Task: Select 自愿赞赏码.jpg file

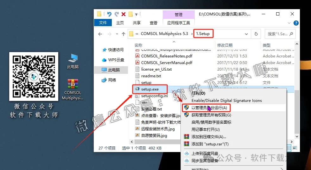Action: pyautogui.click(x=154, y=136)
